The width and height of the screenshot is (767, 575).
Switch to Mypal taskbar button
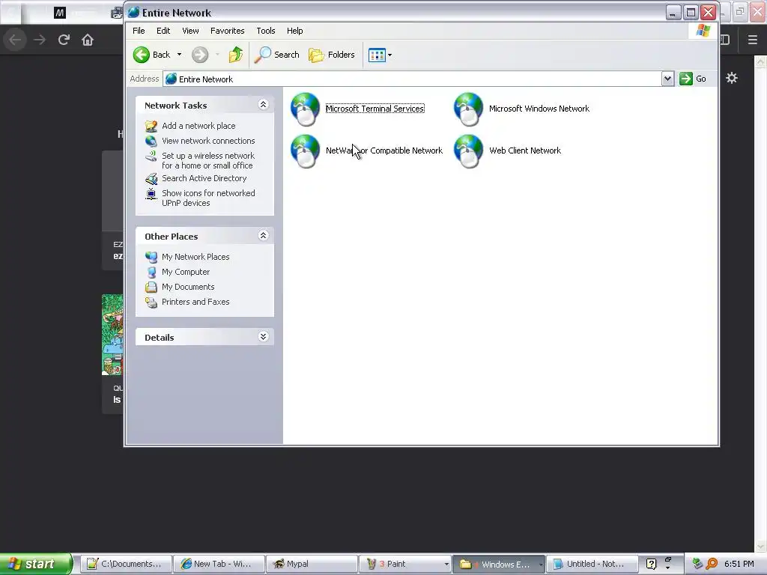[312, 565]
